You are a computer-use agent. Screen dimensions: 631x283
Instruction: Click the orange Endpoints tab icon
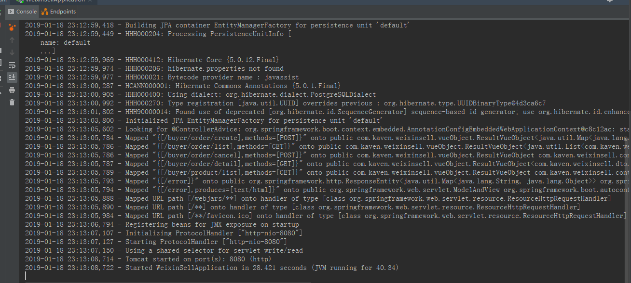(x=45, y=12)
